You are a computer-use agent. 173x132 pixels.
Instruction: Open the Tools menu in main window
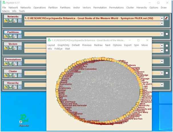tap(22, 11)
